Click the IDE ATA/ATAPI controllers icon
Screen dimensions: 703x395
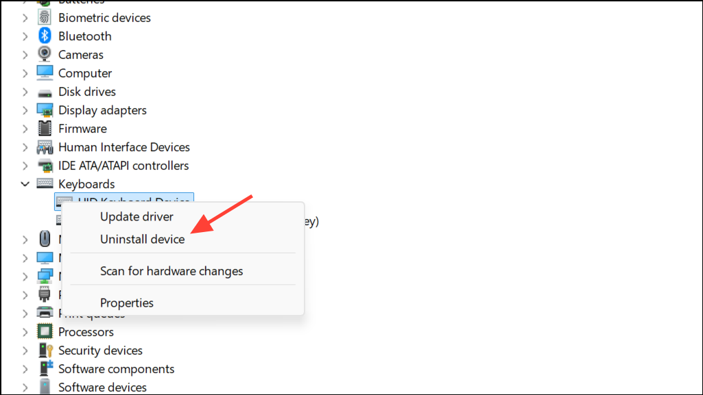[45, 166]
